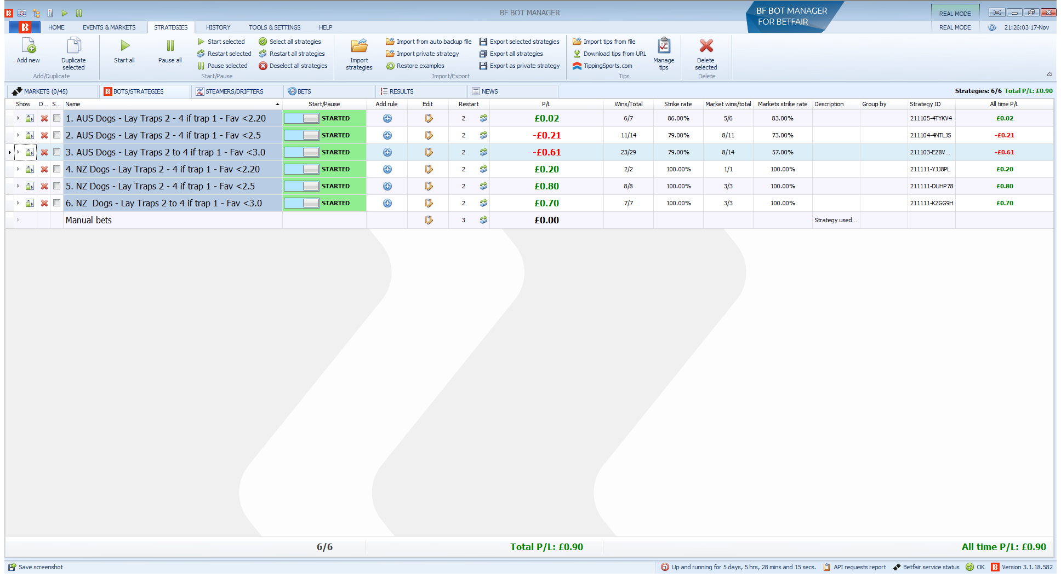
Task: Expand row arrow for Manual bets
Action: coord(18,220)
